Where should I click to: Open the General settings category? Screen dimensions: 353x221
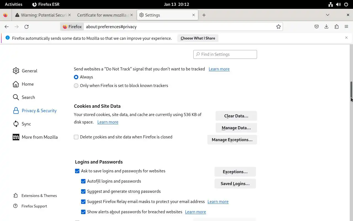point(29,71)
